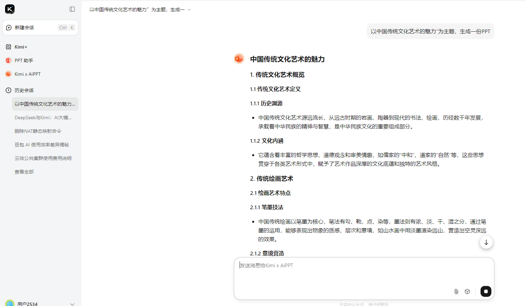526x306 pixels.
Task: Click the paperclip attachment icon
Action: pos(456,291)
